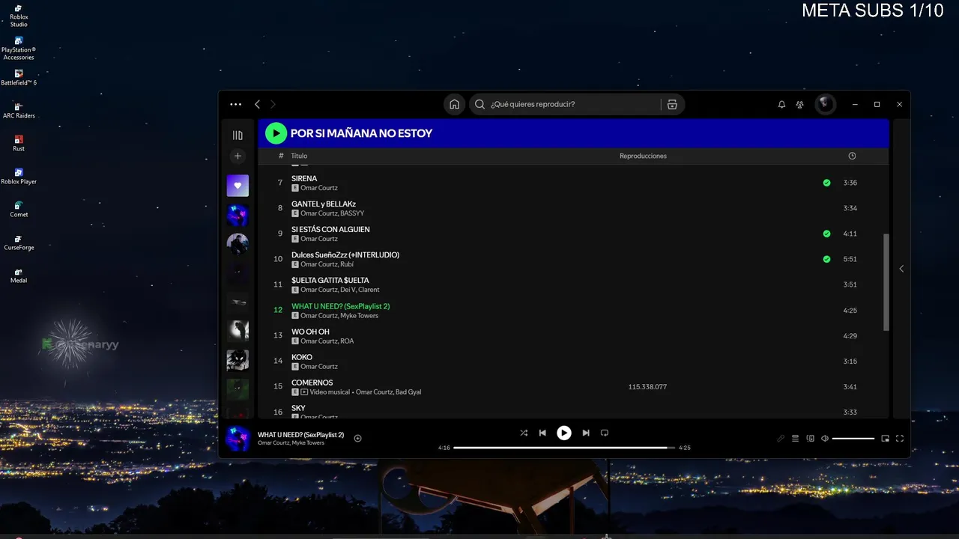Open the Liked Songs heart playlist
959x539 pixels.
pos(238,186)
